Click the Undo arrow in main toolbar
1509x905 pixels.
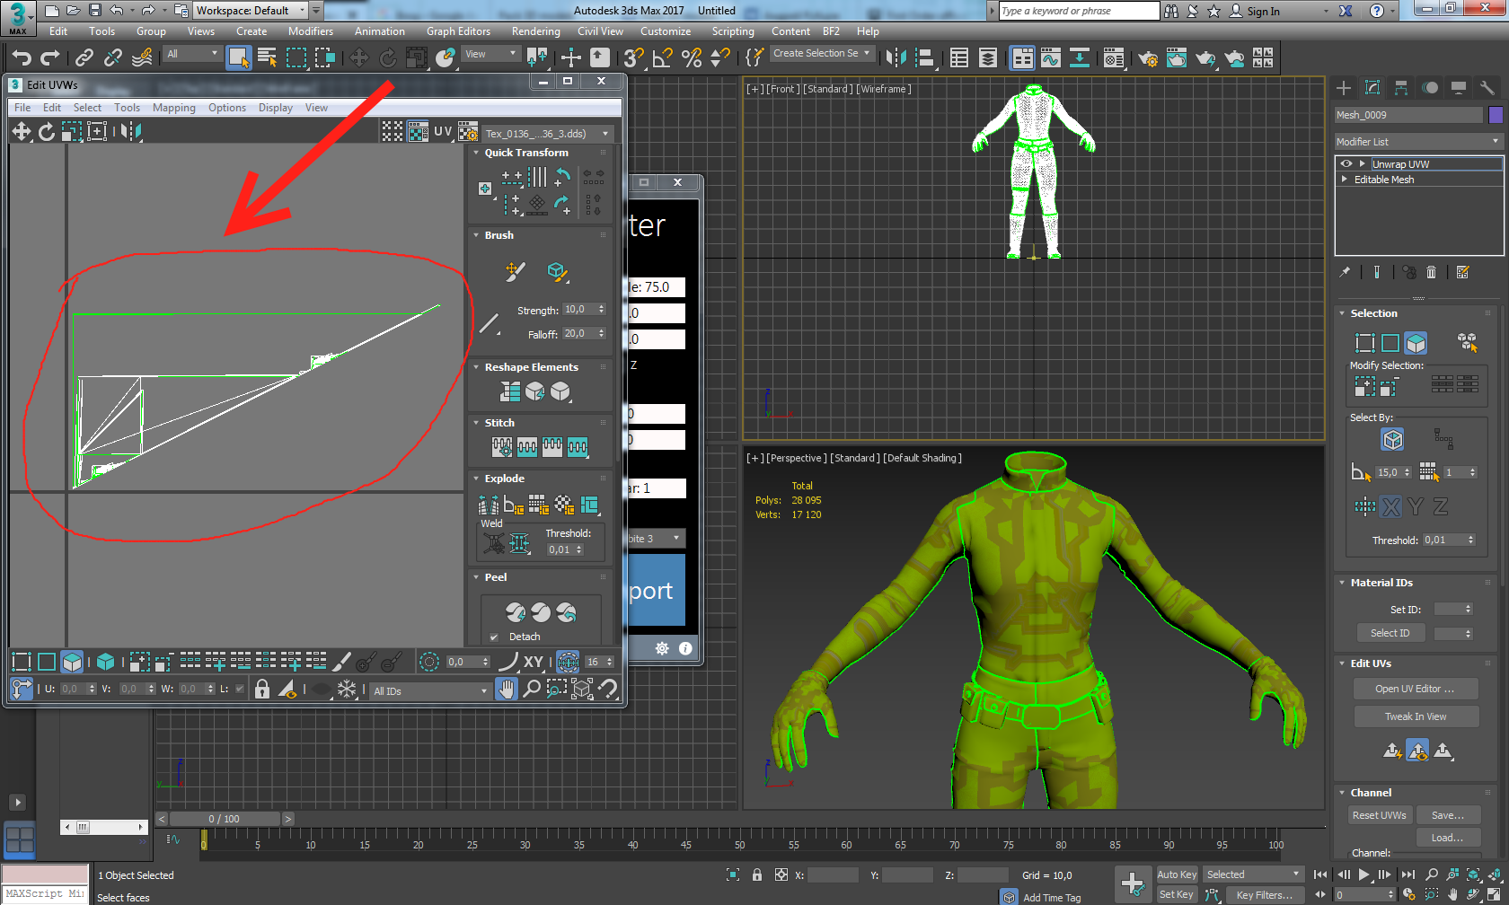click(x=21, y=58)
